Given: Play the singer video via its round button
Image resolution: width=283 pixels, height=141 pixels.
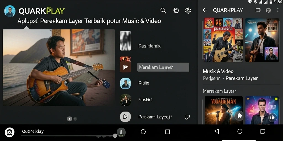Looking at the screenshot, I should pos(239,116).
